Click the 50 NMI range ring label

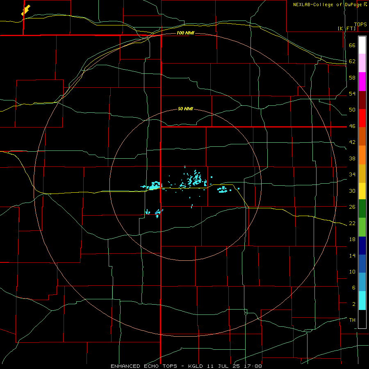[x=185, y=109]
